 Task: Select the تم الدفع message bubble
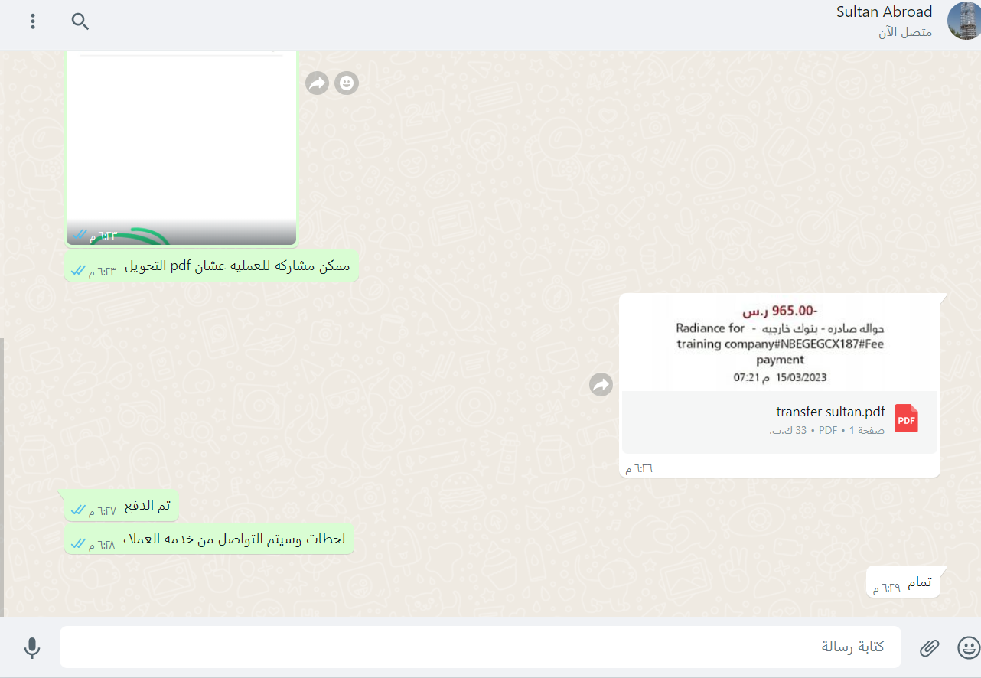(x=122, y=506)
